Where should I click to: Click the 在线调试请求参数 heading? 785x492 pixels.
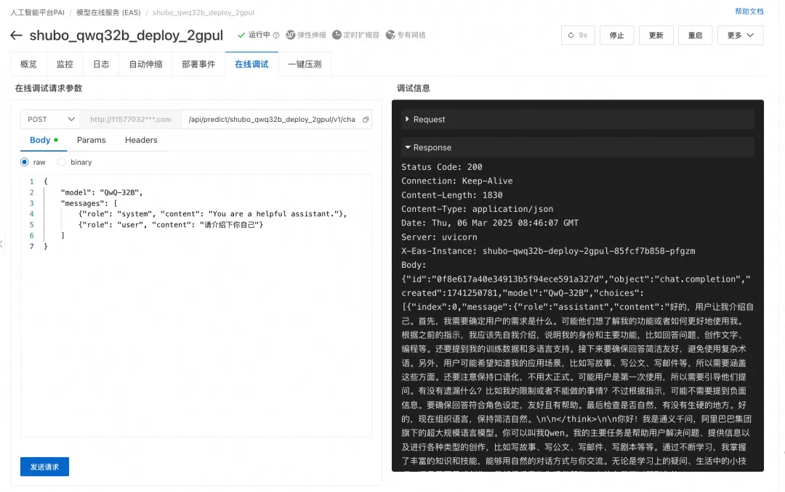(x=49, y=88)
